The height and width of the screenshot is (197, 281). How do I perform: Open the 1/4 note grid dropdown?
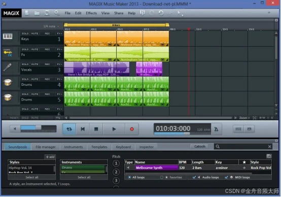coord(51,26)
